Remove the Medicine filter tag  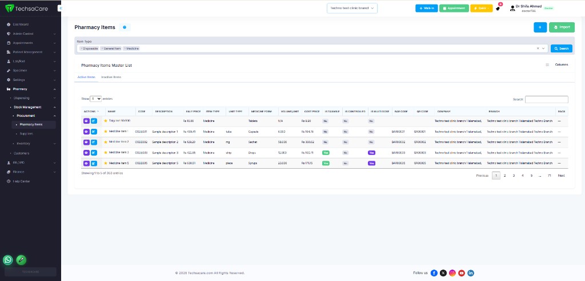pyautogui.click(x=125, y=48)
